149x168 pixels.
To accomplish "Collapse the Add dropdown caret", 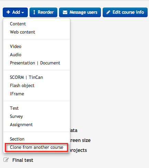I will (23, 12).
